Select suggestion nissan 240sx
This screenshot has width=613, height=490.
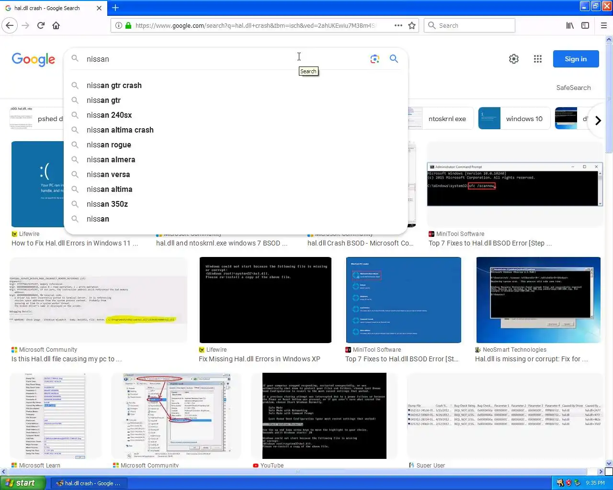(x=236, y=115)
